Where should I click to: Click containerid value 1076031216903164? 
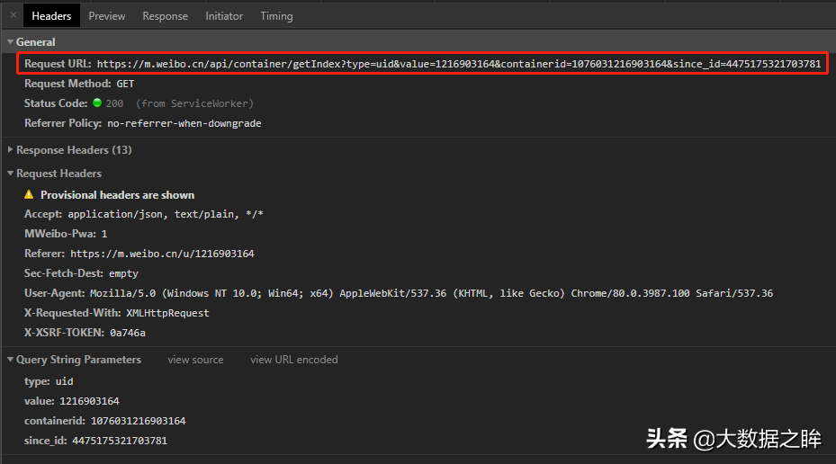138,421
